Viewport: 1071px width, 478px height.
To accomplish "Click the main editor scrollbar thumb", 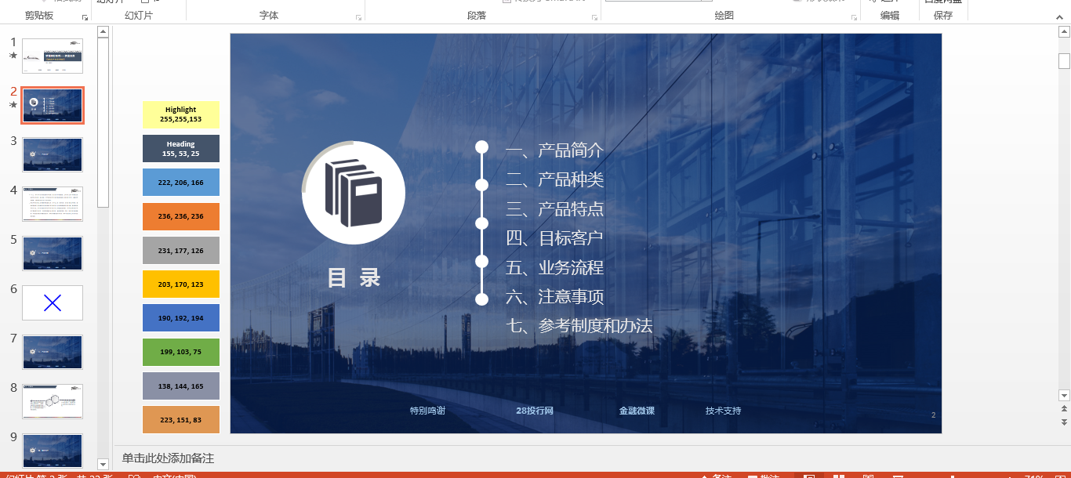I will click(1064, 61).
